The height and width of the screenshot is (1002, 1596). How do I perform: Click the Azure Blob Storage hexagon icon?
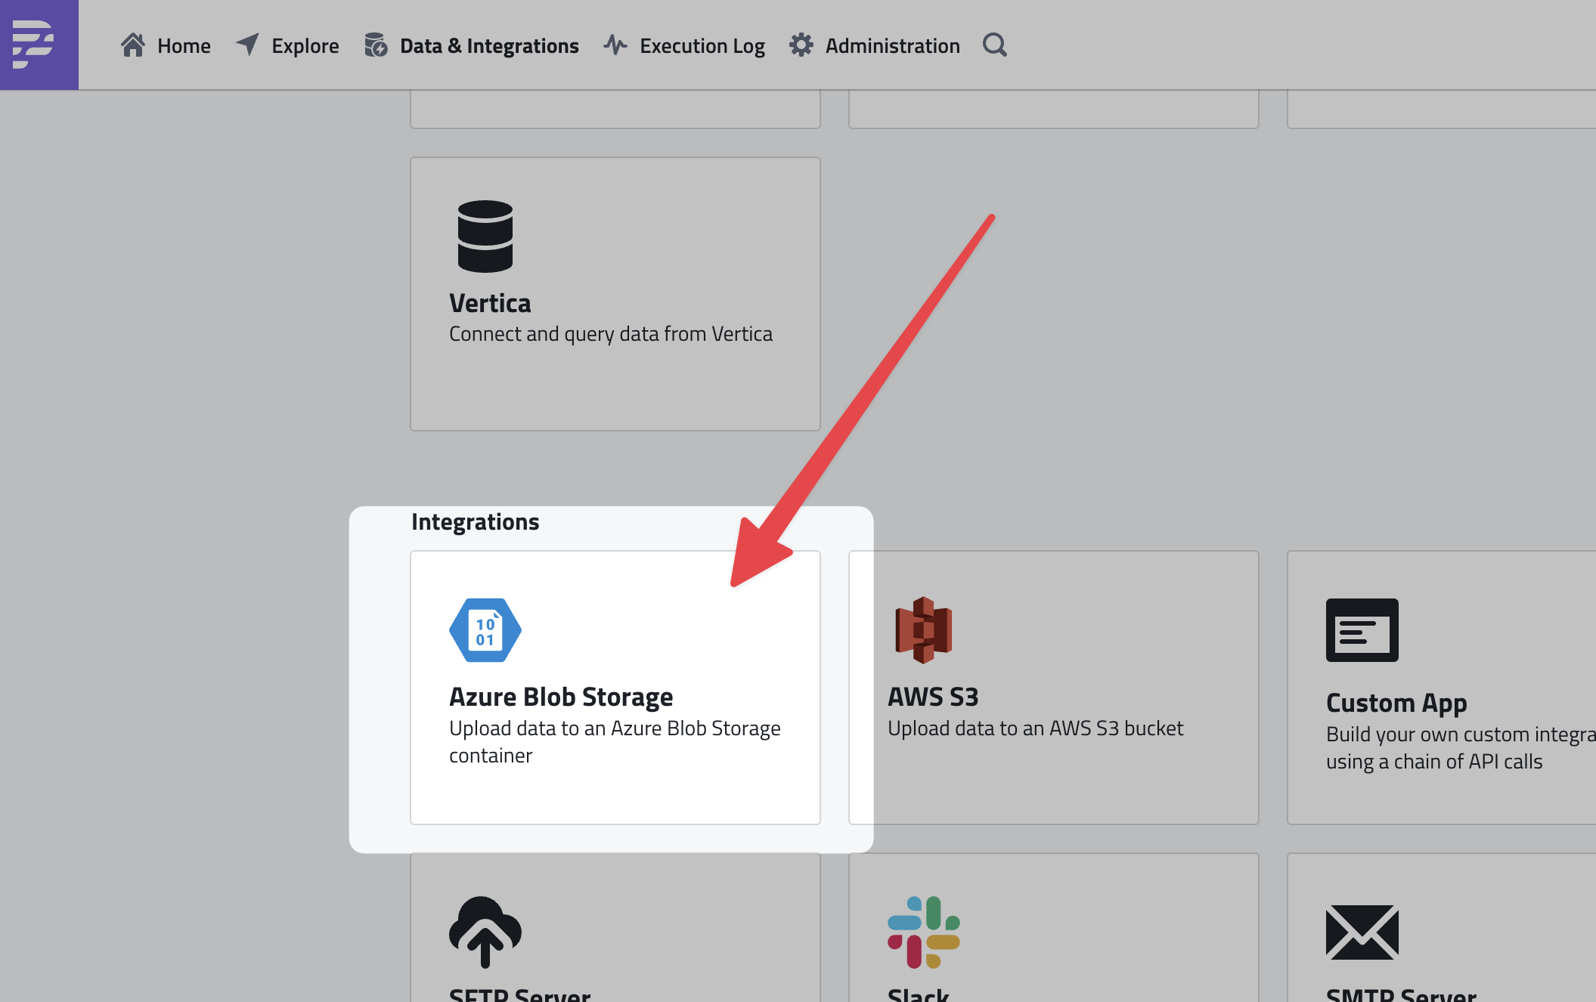(485, 629)
